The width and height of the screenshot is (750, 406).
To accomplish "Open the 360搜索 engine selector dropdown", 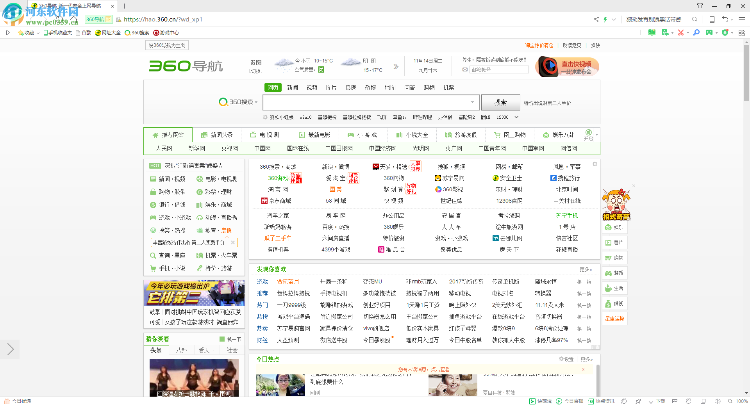I will point(238,102).
